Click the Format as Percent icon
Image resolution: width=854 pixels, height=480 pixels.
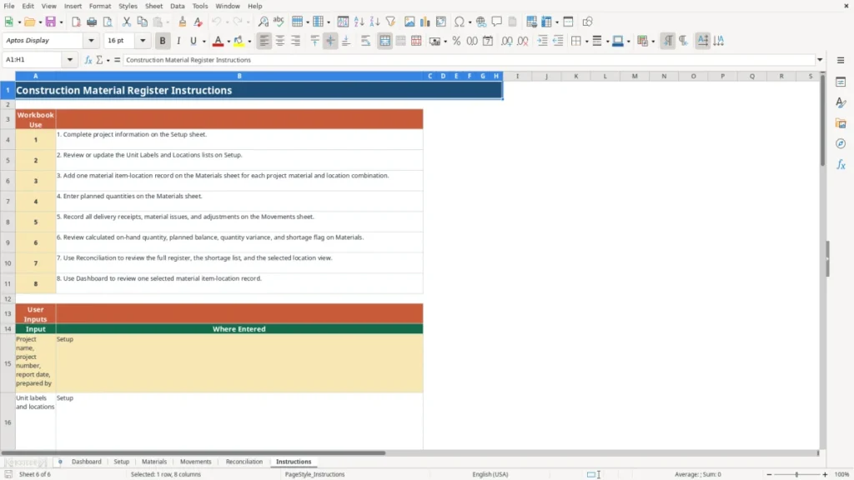point(456,41)
